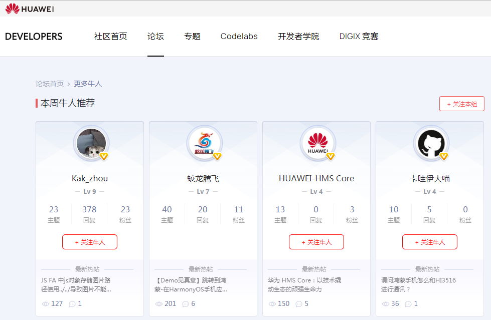491x320 pixels.
Task: Open 蛟龙腾飞's dragon avatar
Action: pyautogui.click(x=204, y=143)
